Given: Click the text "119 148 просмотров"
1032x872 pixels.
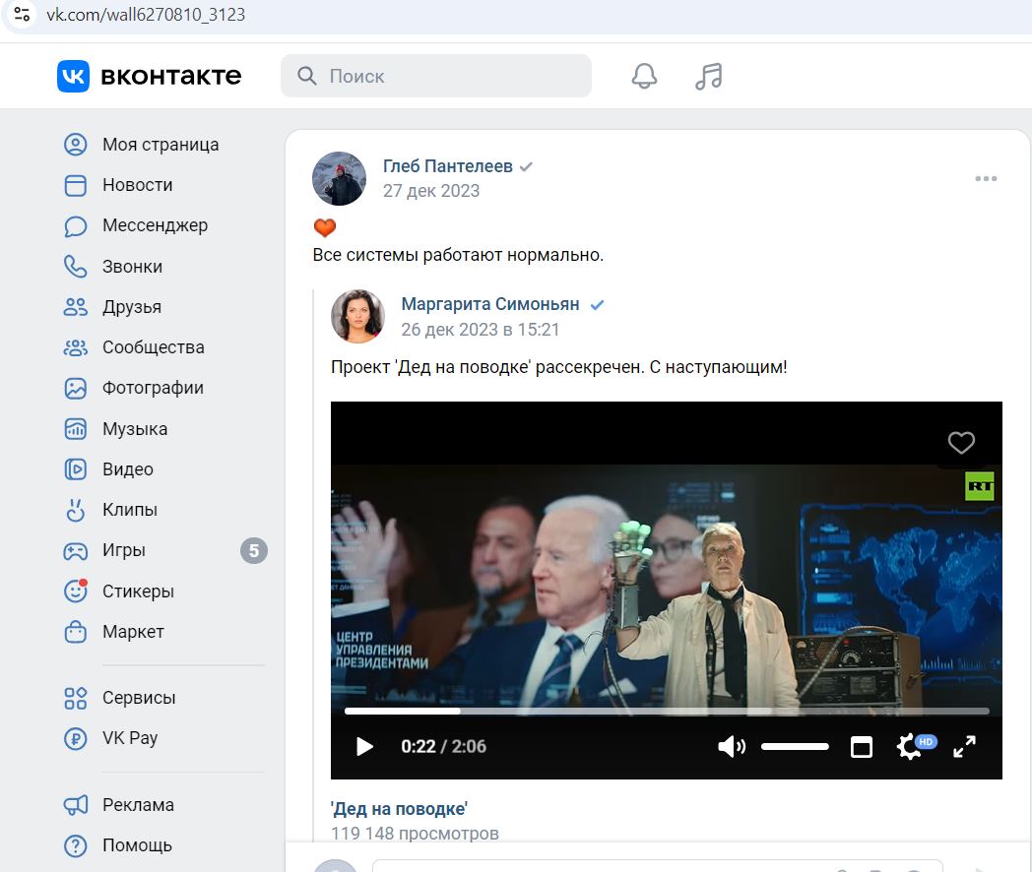Looking at the screenshot, I should tap(415, 834).
